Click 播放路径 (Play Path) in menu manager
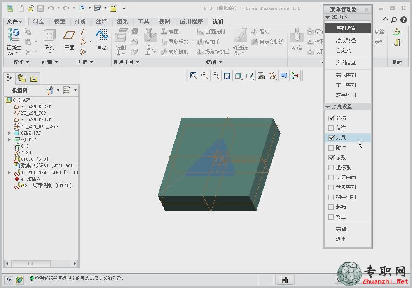Image resolution: width=412 pixels, height=288 pixels. pyautogui.click(x=346, y=41)
